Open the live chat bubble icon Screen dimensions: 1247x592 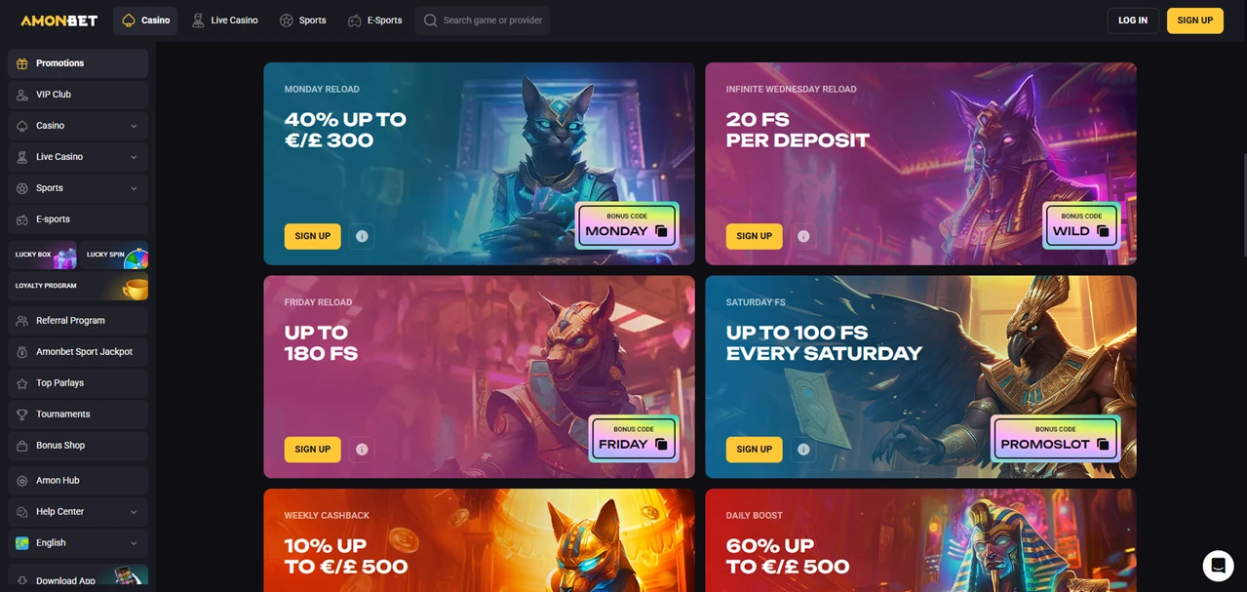coord(1218,566)
